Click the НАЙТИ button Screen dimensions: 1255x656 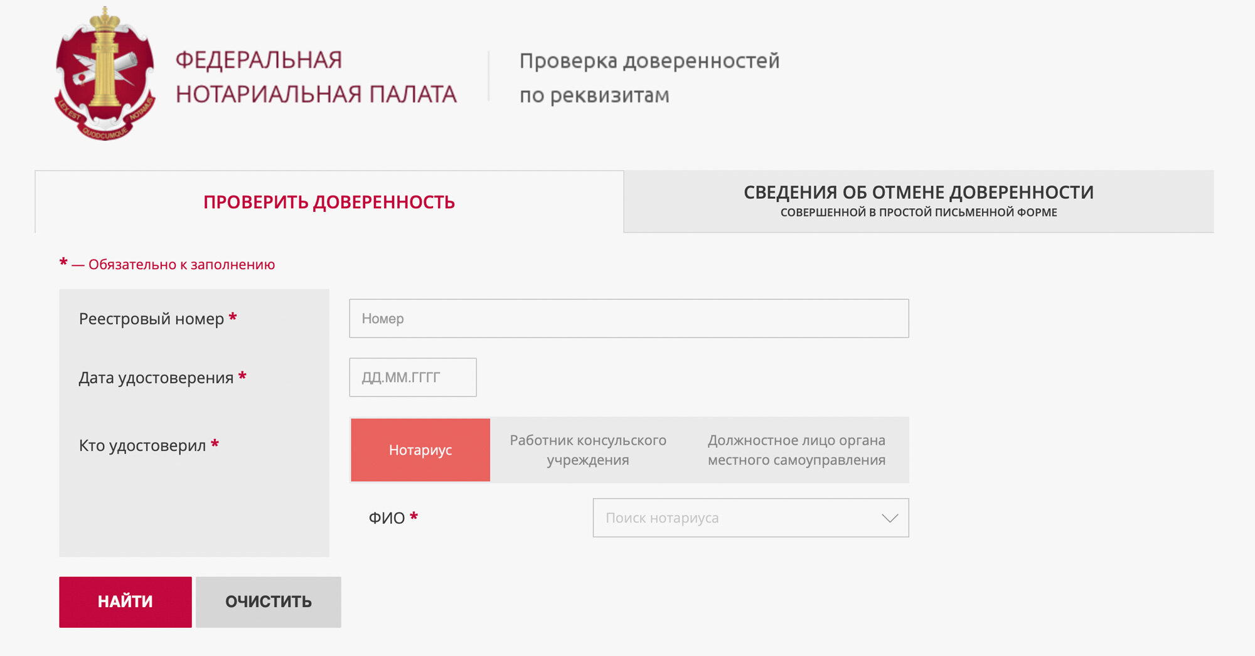[x=125, y=602]
